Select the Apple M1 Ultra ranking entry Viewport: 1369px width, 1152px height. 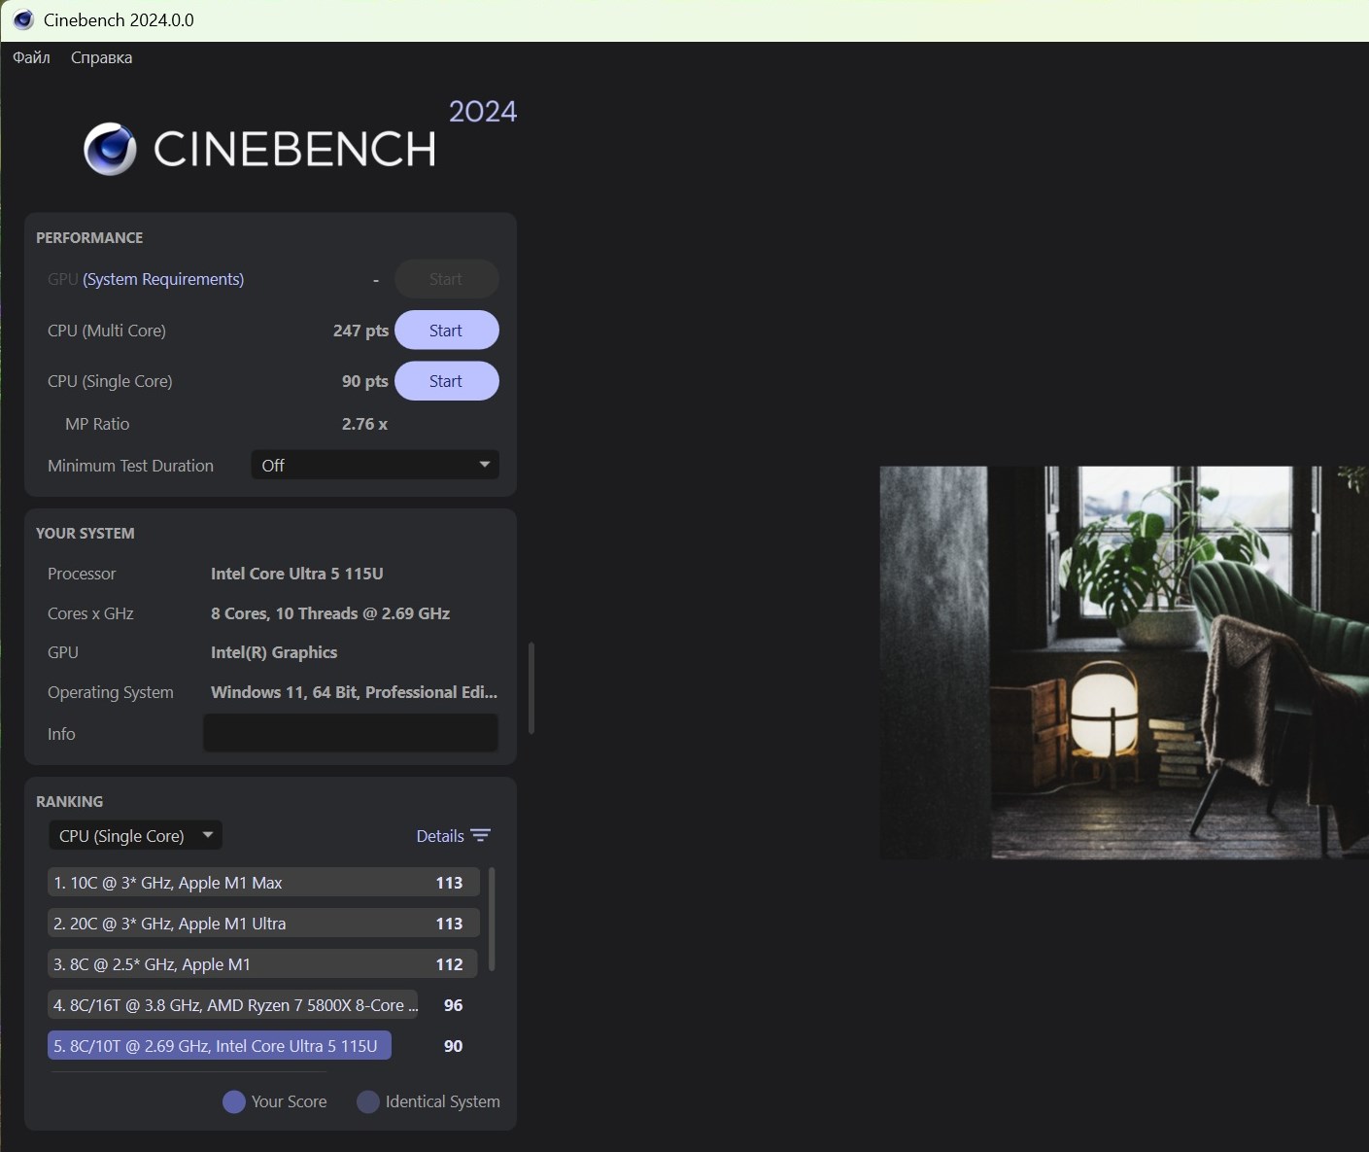[262, 924]
